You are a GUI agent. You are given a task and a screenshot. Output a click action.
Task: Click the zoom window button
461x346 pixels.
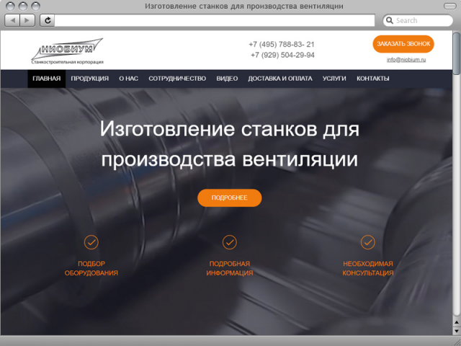[x=35, y=6]
